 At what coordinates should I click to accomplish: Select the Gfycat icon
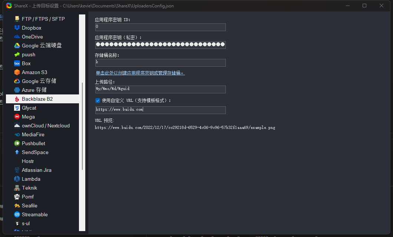[17, 108]
